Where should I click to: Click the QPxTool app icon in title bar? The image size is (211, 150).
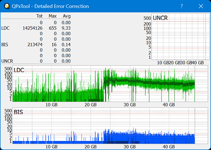pos(7,6)
